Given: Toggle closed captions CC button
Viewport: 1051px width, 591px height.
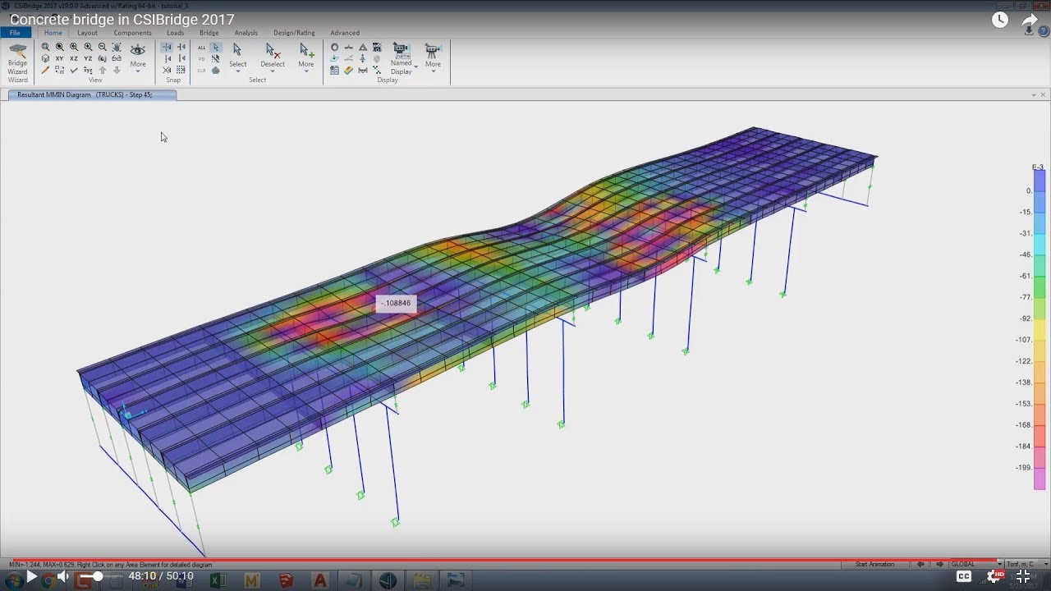Looking at the screenshot, I should pos(964,576).
